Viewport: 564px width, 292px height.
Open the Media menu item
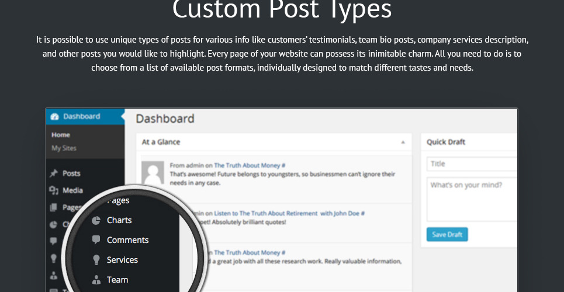[x=72, y=190]
